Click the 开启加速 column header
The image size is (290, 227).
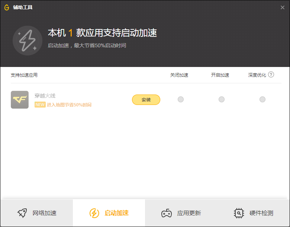coord(220,75)
